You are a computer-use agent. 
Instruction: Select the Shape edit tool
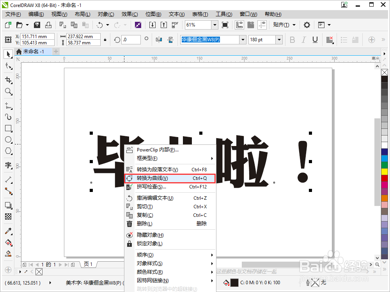click(x=8, y=66)
